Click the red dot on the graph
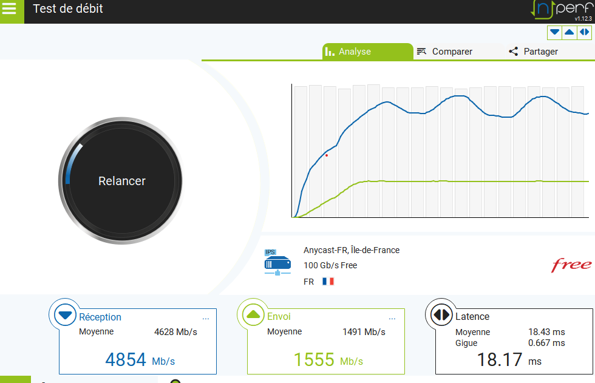Viewport: 595px width, 383px height. pyautogui.click(x=327, y=155)
